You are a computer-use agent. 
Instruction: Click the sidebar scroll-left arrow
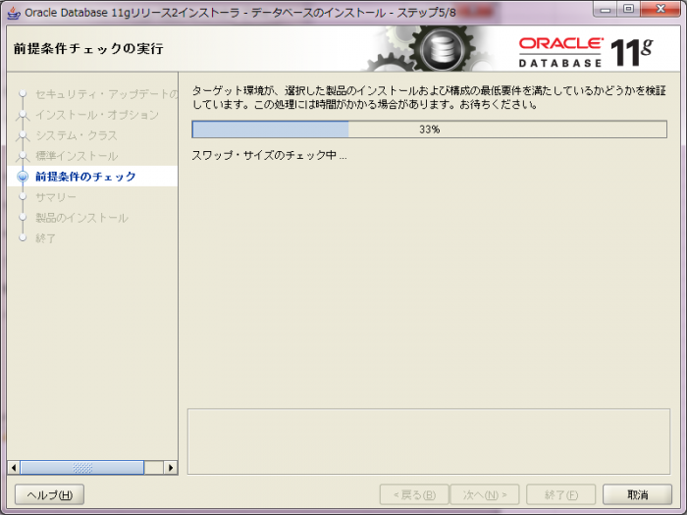point(14,468)
